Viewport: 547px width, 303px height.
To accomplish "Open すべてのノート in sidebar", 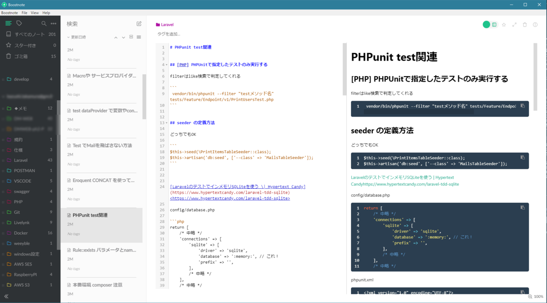I will [x=30, y=34].
